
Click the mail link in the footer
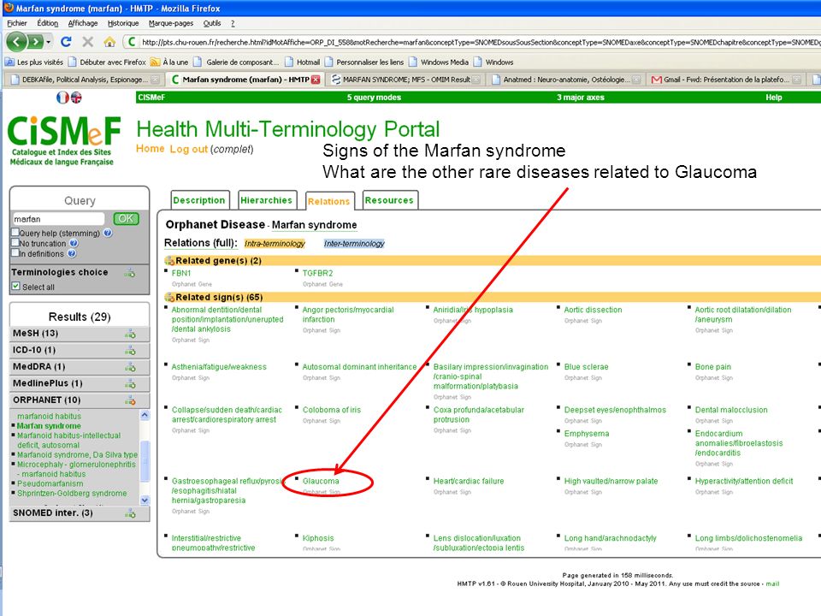[772, 583]
